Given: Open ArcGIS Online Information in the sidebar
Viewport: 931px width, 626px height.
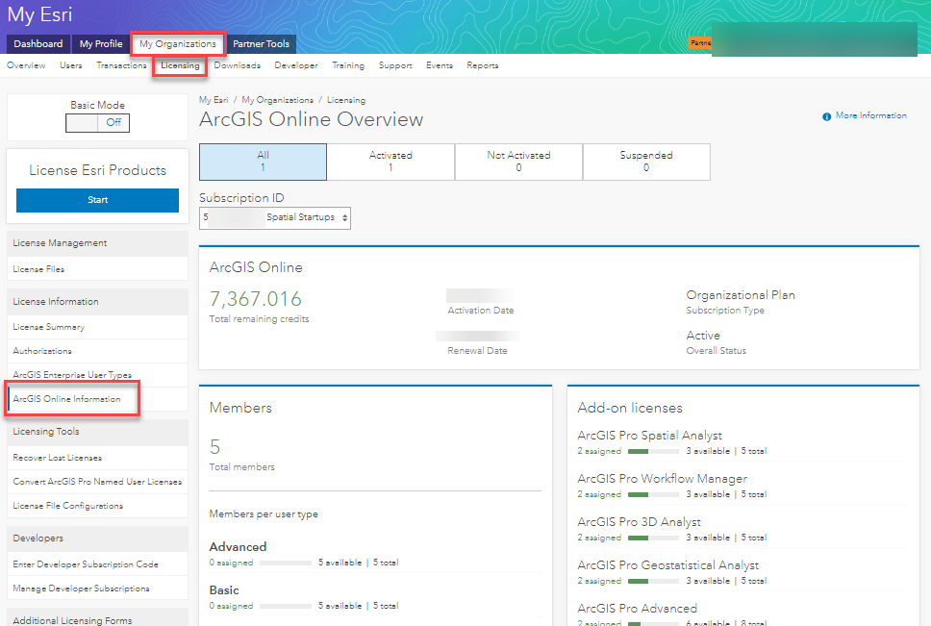Looking at the screenshot, I should click(66, 399).
